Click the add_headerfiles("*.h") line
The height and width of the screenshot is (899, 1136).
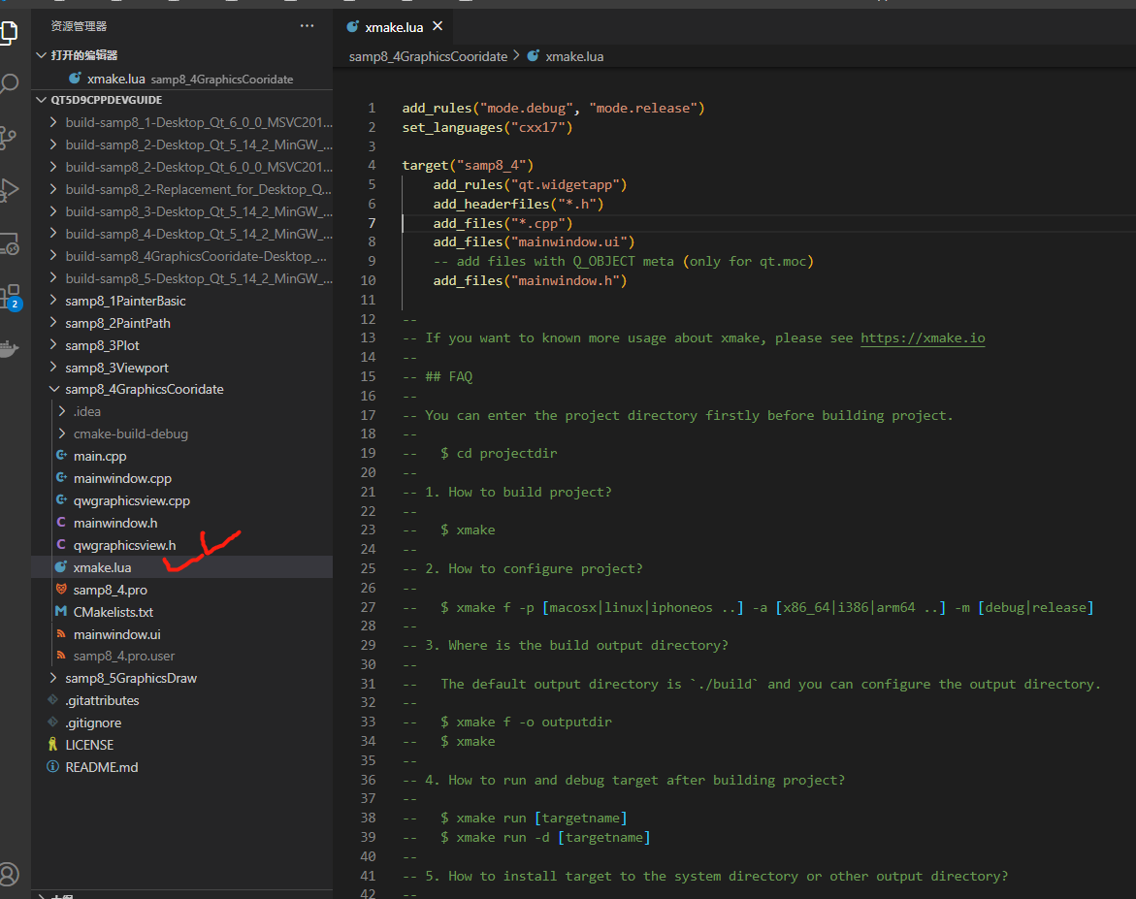[519, 205]
